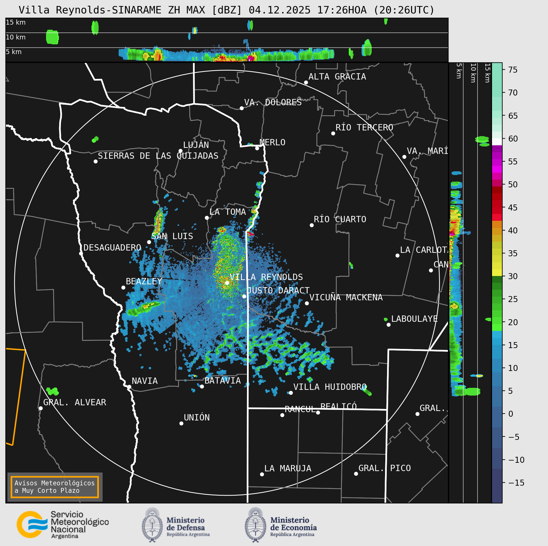The height and width of the screenshot is (546, 548).
Task: Select the SAN LUIS city label
Action: pyautogui.click(x=172, y=236)
